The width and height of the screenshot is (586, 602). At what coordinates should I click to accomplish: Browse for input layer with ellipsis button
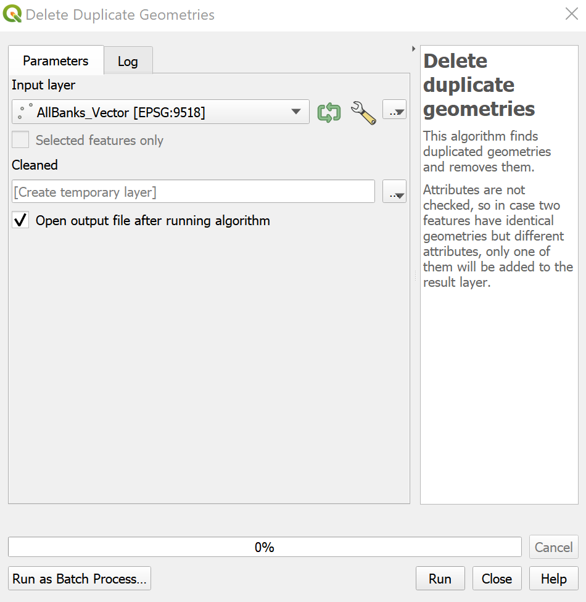click(394, 111)
